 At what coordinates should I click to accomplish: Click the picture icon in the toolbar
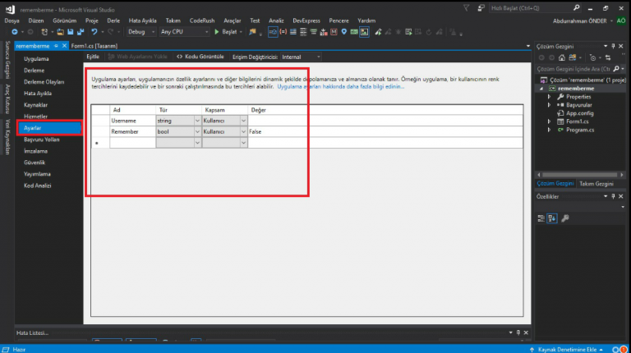click(364, 32)
